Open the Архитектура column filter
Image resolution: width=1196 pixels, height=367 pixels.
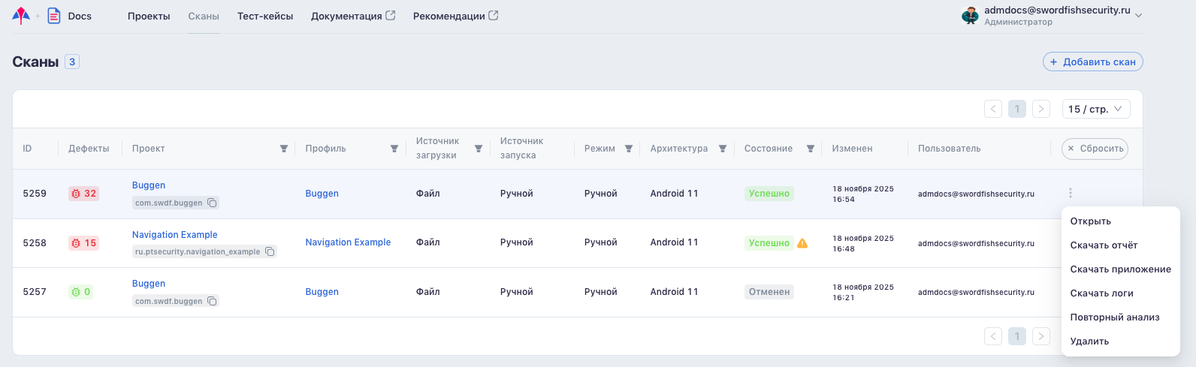(x=723, y=149)
